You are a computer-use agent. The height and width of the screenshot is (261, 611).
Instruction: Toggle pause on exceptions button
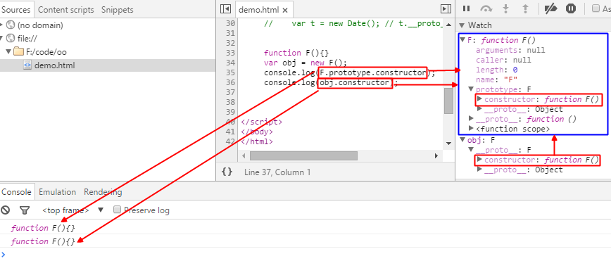[x=571, y=8]
